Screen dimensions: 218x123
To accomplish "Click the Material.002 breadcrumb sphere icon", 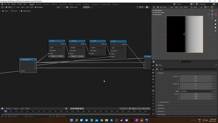I will 21,11.
